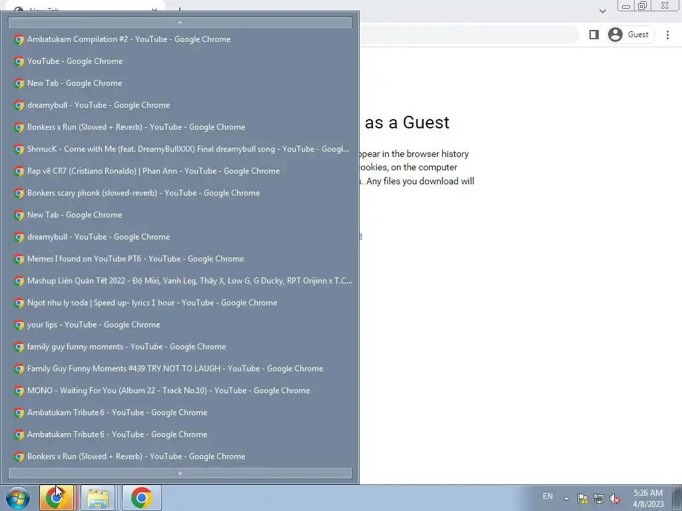Screen dimensions: 682x511
Task: Open Mashup Liên Quân Tết 2022 window
Action: [x=180, y=281]
